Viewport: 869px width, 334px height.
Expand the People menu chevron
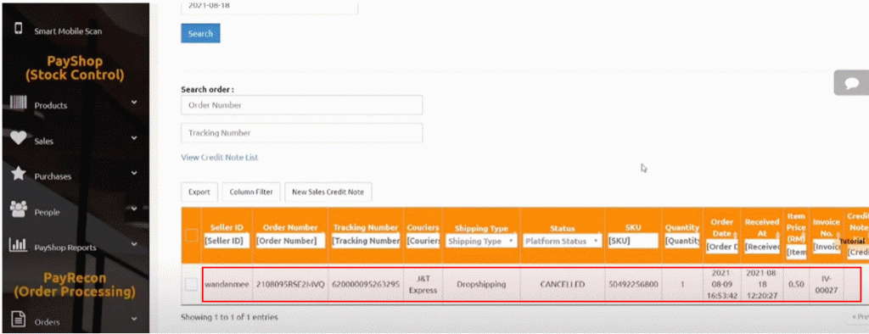click(x=134, y=209)
